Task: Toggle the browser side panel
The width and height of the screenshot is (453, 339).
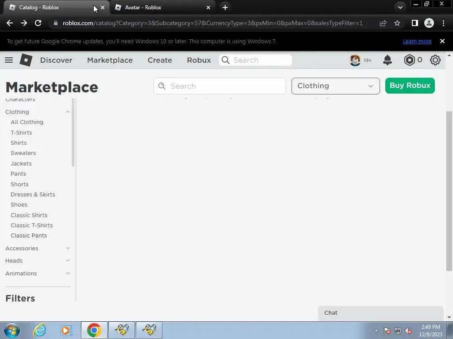Action: (x=415, y=23)
